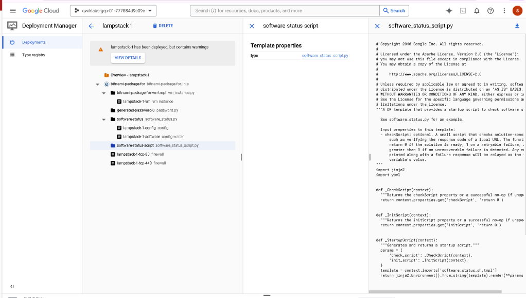The width and height of the screenshot is (526, 298).
Task: Click the Overview - lampstack-1 icon
Action: 107,75
